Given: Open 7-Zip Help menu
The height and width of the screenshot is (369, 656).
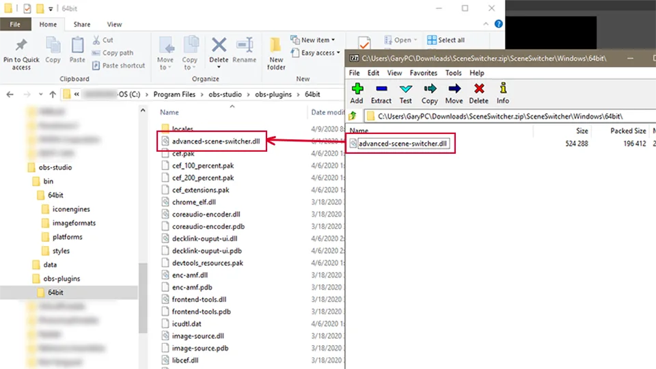Looking at the screenshot, I should coord(476,73).
